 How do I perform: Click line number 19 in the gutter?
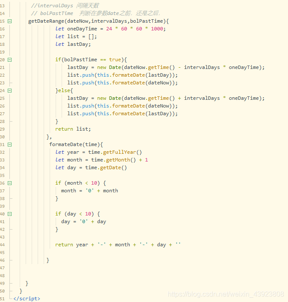point(2,52)
